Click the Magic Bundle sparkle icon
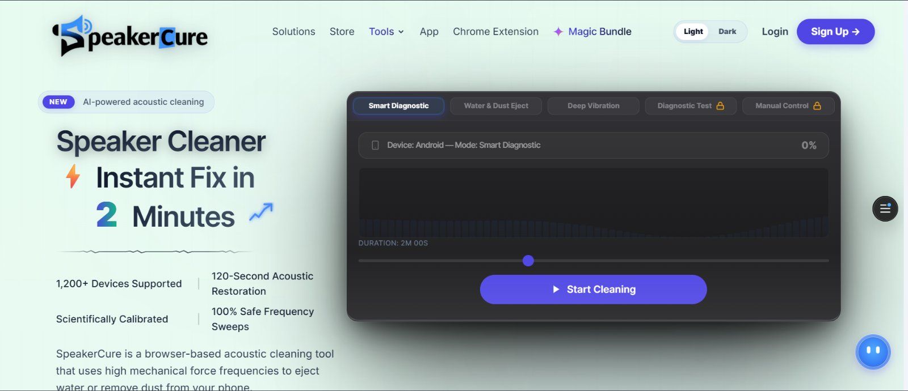This screenshot has width=908, height=391. tap(558, 32)
